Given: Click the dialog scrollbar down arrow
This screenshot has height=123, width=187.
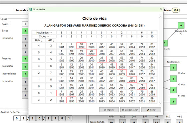Looking at the screenshot, I should (x=160, y=103).
